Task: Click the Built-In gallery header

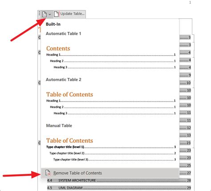Action: 53,24
